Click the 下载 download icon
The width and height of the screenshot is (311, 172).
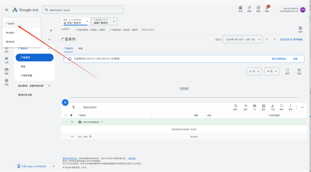pyautogui.click(x=273, y=107)
